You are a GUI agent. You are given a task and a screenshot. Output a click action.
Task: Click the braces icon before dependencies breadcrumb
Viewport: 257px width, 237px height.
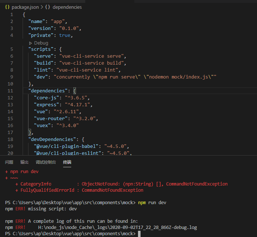(x=47, y=7)
